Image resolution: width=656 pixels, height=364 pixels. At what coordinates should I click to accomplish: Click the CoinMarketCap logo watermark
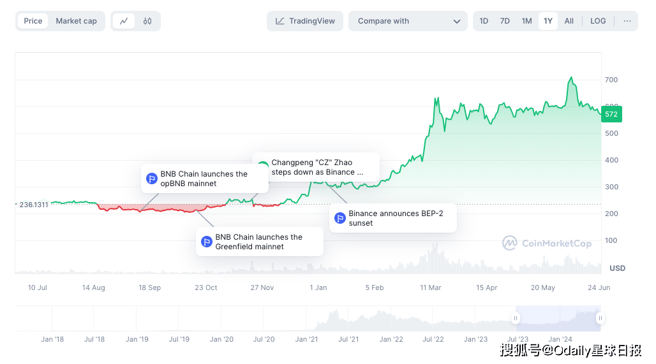coord(547,243)
